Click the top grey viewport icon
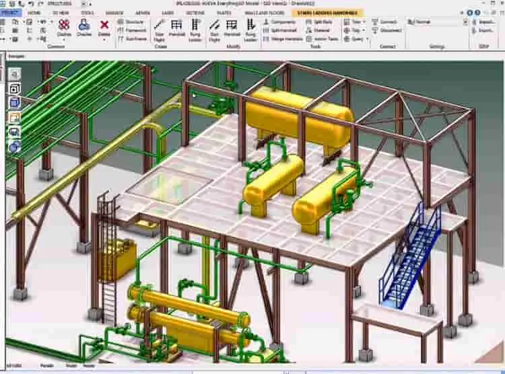The height and width of the screenshot is (374, 505). coord(15,75)
